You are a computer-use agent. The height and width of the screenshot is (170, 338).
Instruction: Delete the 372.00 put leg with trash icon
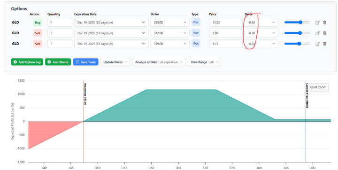(325, 33)
